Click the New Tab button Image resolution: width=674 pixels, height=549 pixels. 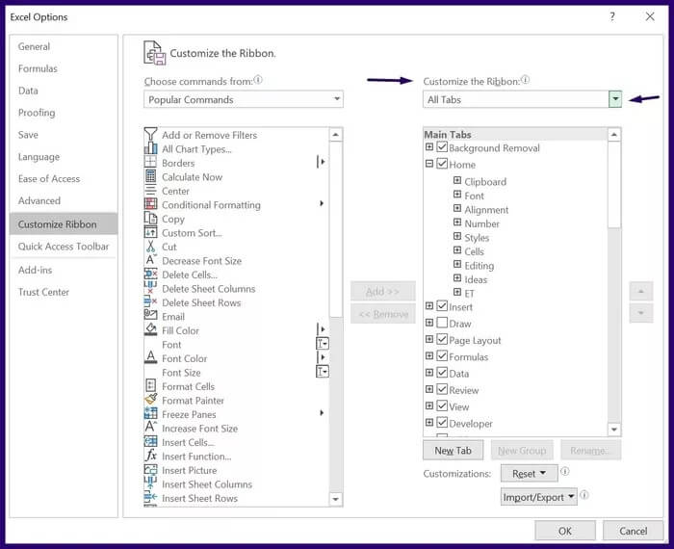point(453,450)
